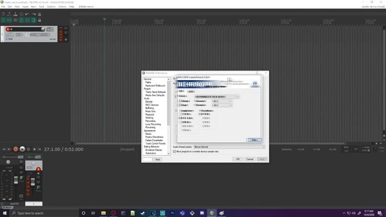The height and width of the screenshot is (217, 386).
Task: Click Close in the Behringer ASIO panel
Action: pos(254,140)
